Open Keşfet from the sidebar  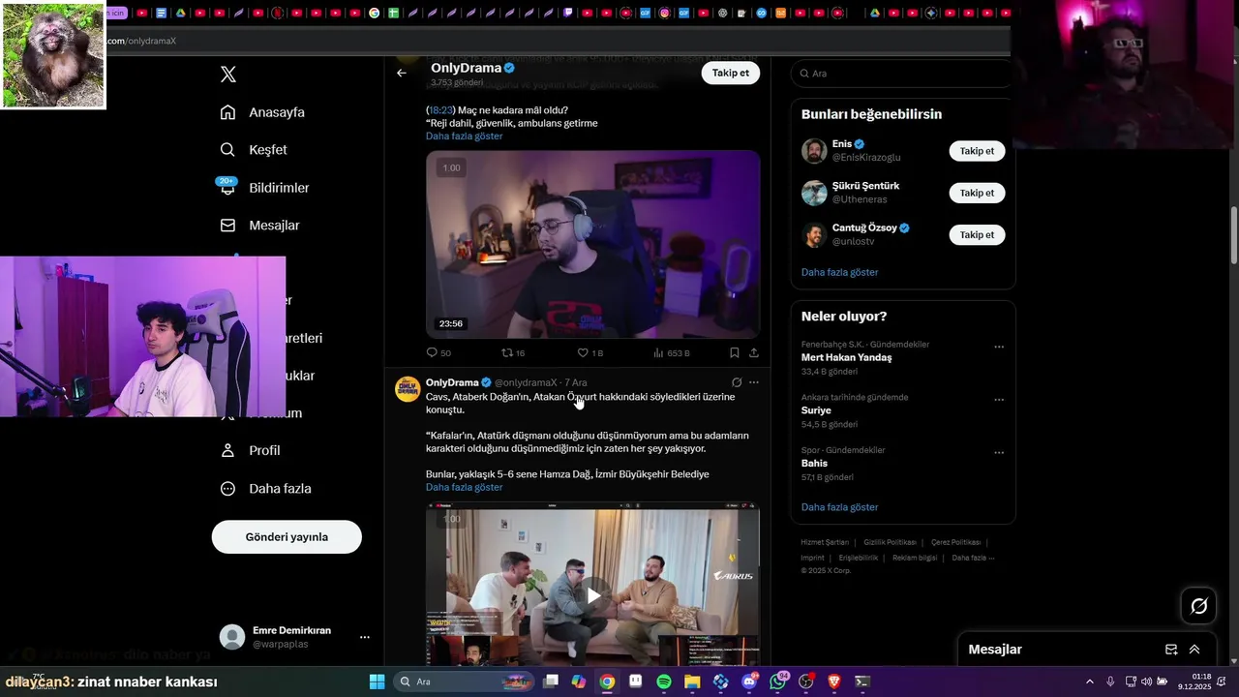[x=254, y=150]
